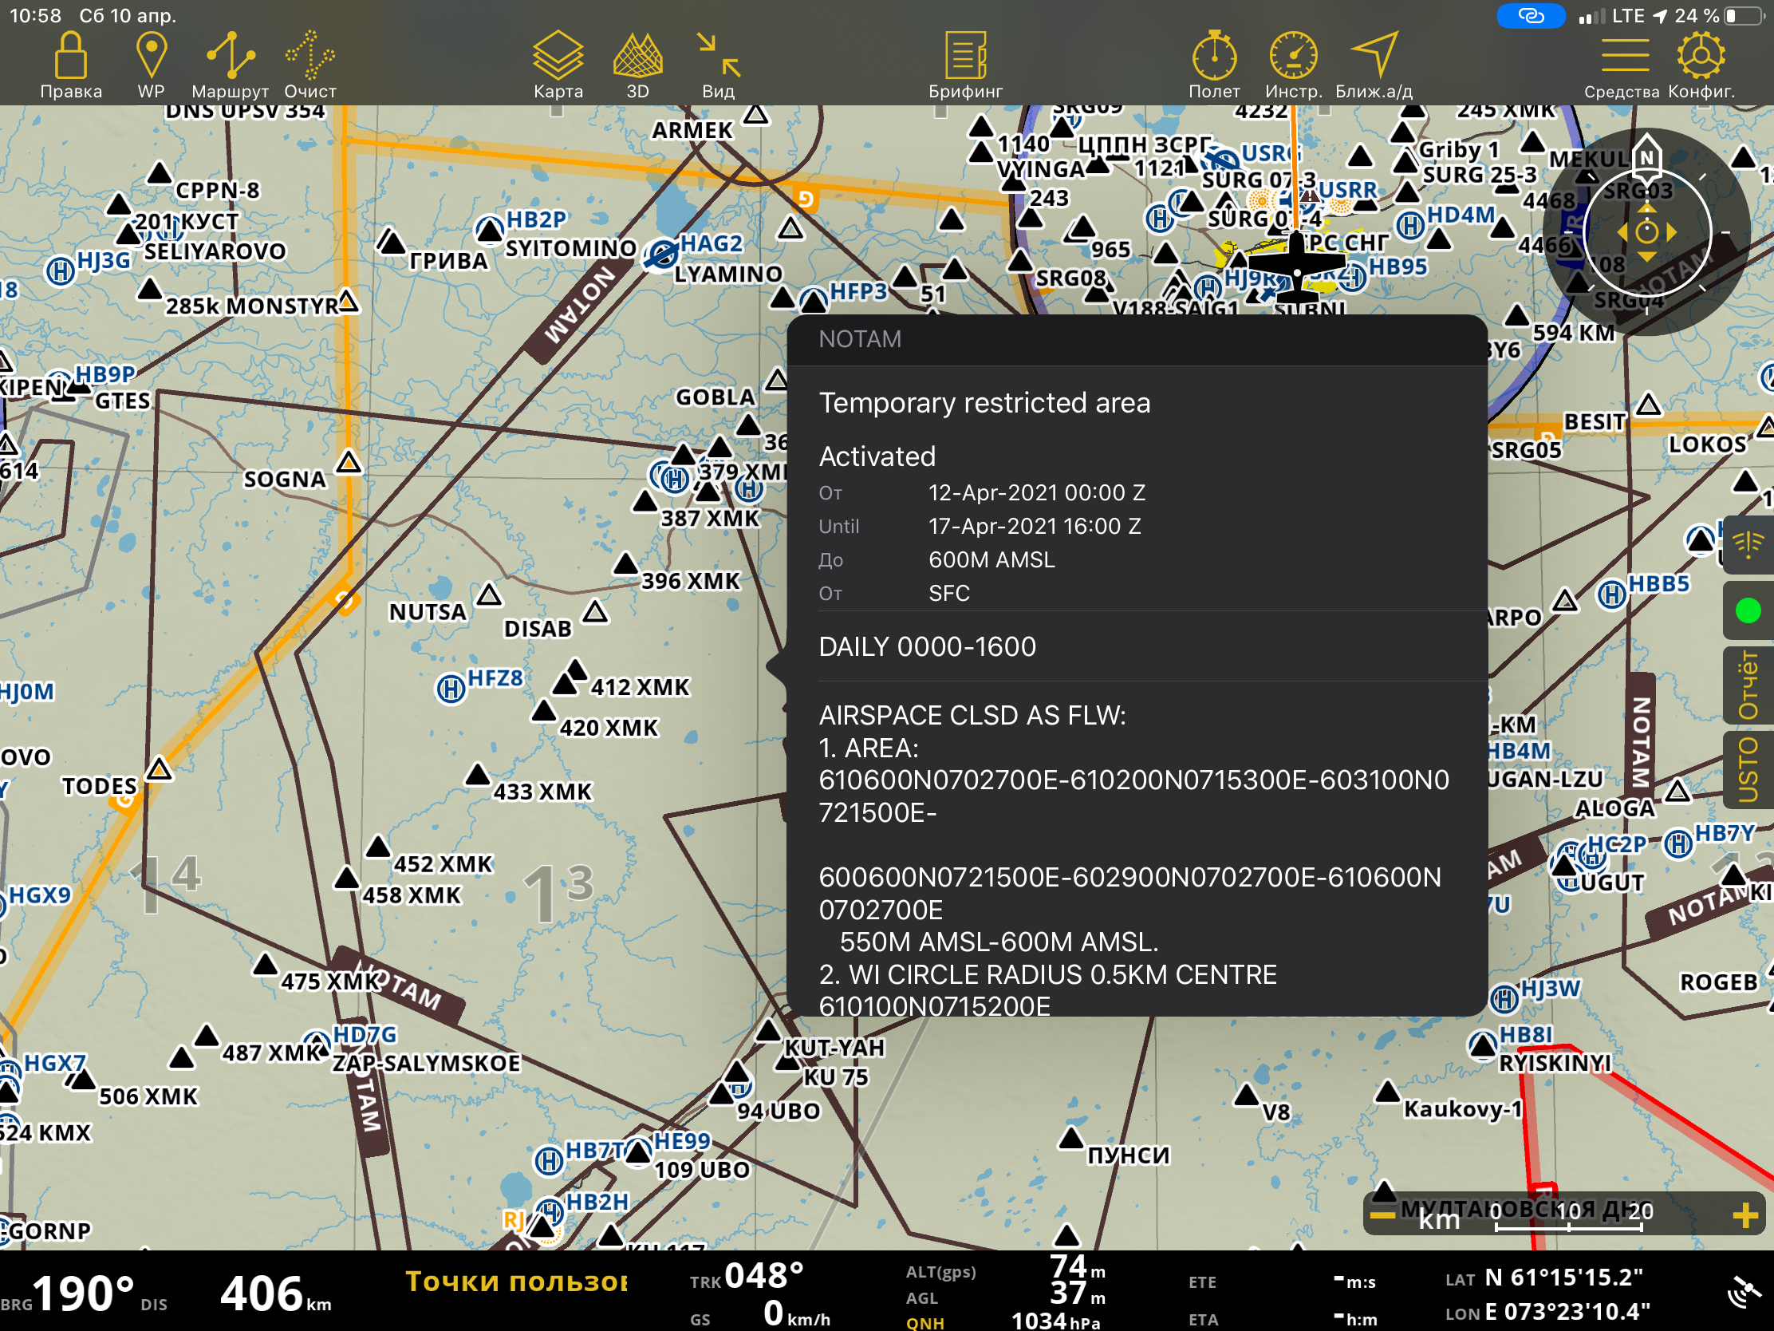Tap the green status indicator button
Image resolution: width=1774 pixels, height=1331 pixels.
pyautogui.click(x=1748, y=611)
